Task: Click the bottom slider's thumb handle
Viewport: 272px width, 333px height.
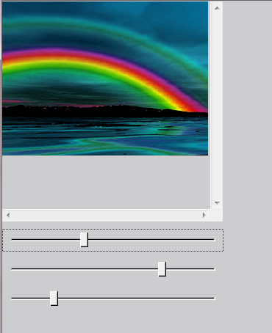Action: coord(54,299)
